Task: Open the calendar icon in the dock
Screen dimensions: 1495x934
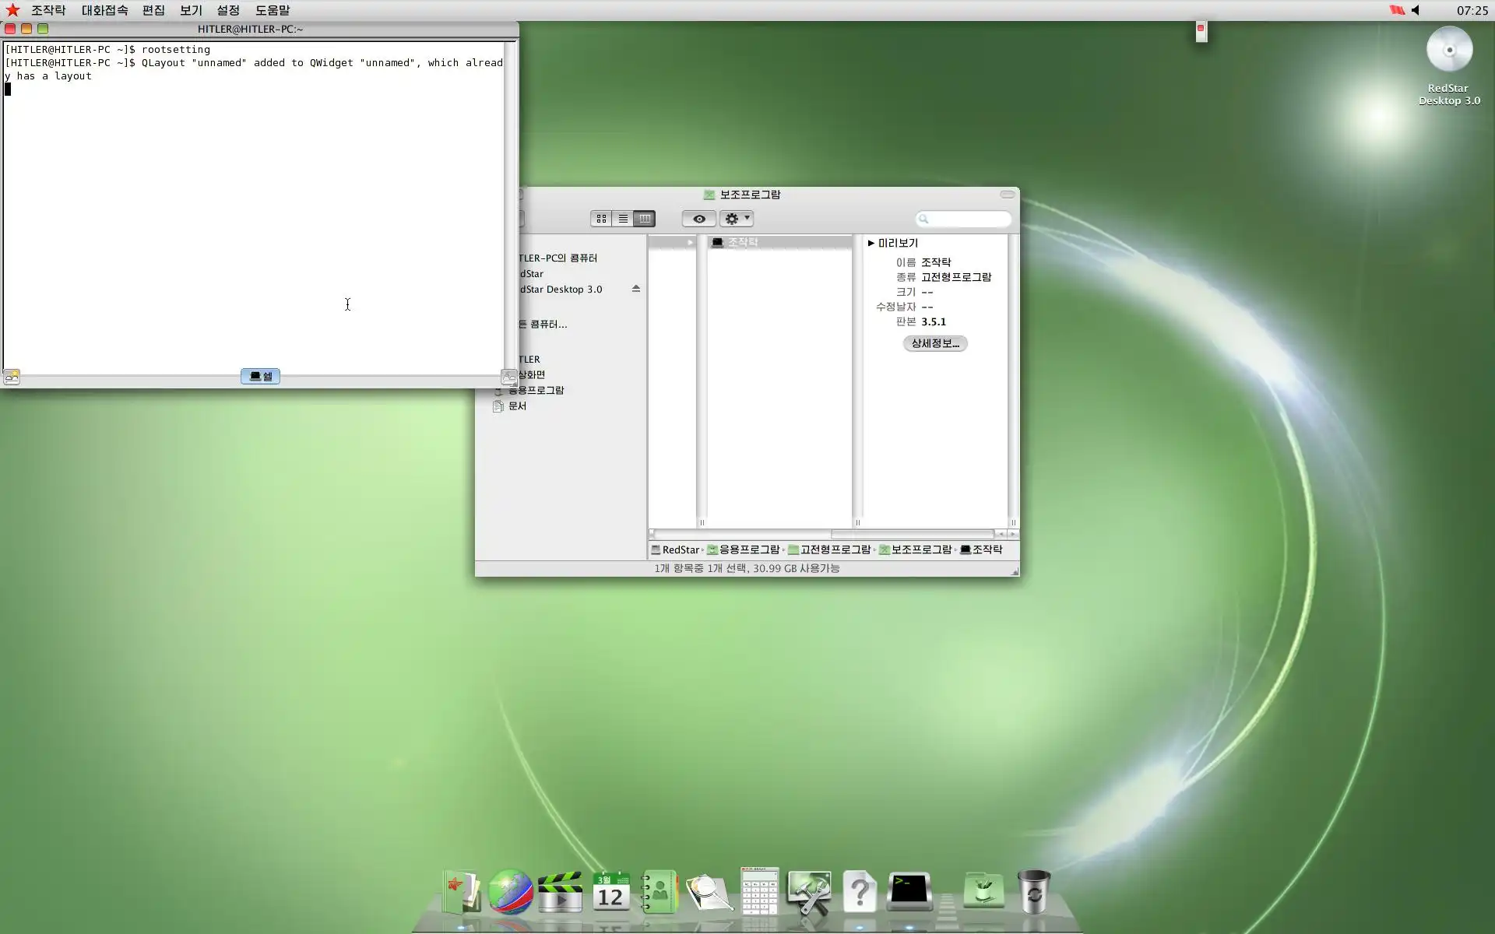Action: (x=610, y=891)
